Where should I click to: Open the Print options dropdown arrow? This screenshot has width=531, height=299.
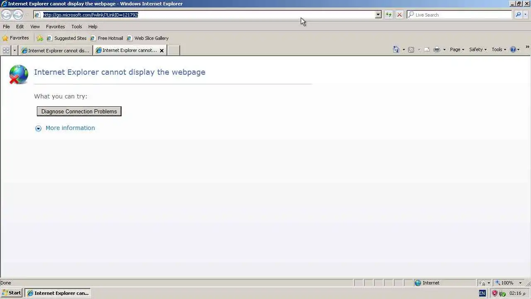click(x=444, y=50)
